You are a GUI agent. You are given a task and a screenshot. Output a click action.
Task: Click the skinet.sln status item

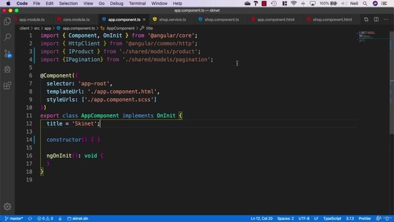(78, 218)
